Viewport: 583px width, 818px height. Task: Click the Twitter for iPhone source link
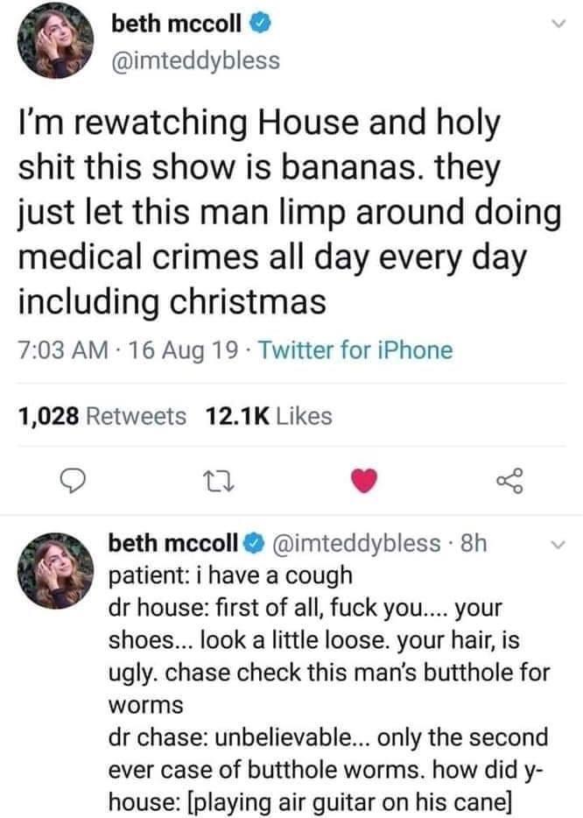click(364, 351)
